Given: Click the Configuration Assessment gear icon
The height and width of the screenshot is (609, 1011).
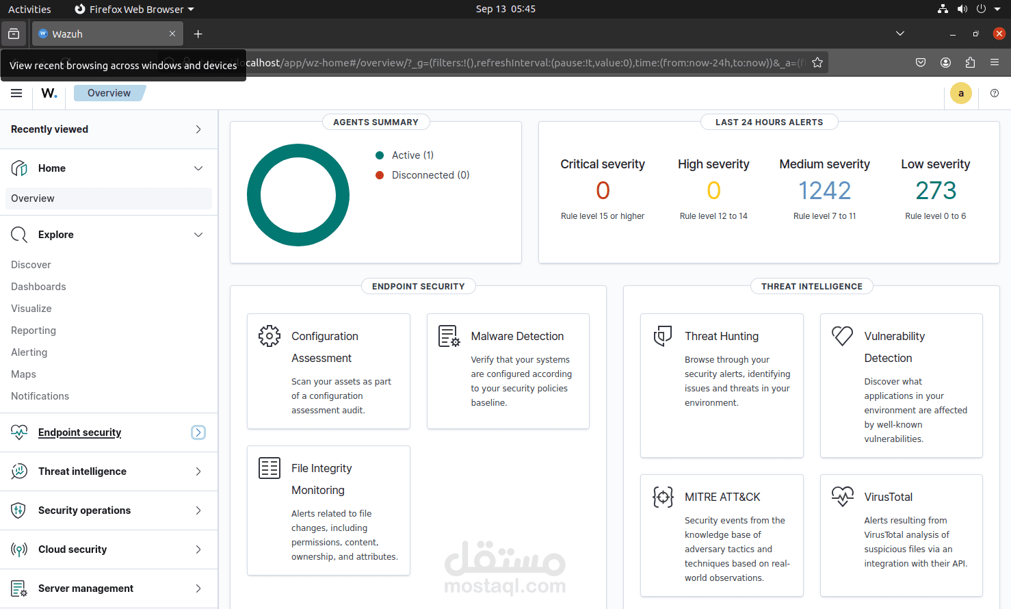Looking at the screenshot, I should [x=270, y=336].
